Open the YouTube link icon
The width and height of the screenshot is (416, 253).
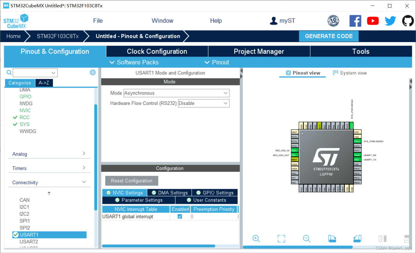tap(373, 21)
